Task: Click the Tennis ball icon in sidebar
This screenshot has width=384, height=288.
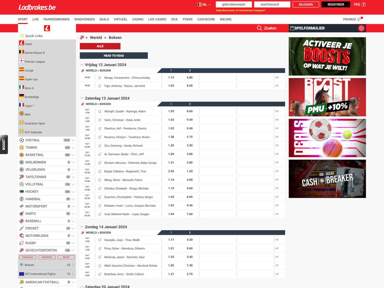Action: click(x=22, y=148)
